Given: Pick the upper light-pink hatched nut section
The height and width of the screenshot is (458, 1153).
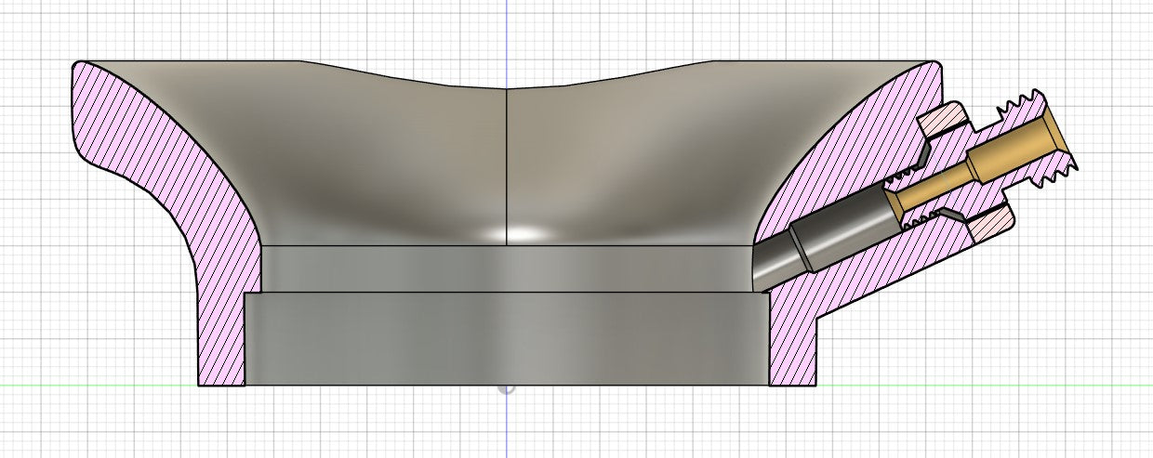Looking at the screenshot, I should coord(944,118).
